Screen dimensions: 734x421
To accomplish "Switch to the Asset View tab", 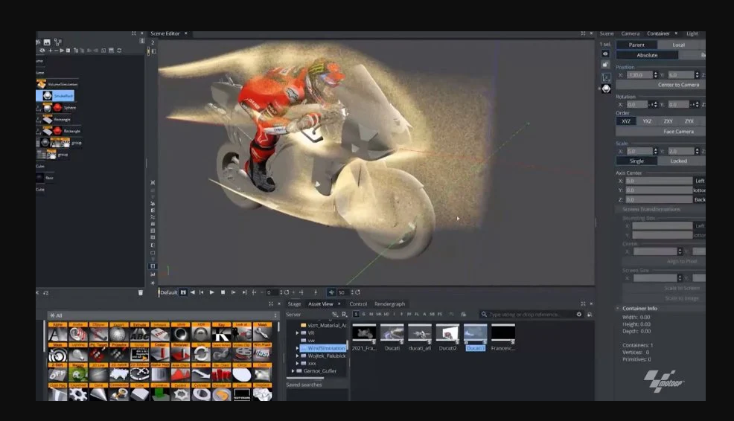I will point(321,304).
